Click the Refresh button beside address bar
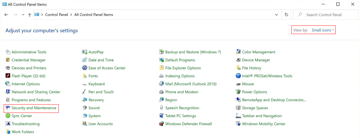The height and width of the screenshot is (138, 360). pos(286,15)
